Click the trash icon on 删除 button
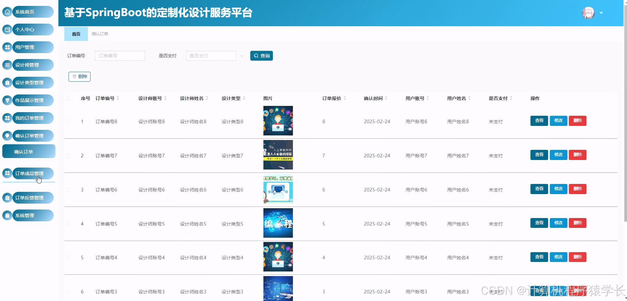Image resolution: width=627 pixels, height=301 pixels. point(74,76)
